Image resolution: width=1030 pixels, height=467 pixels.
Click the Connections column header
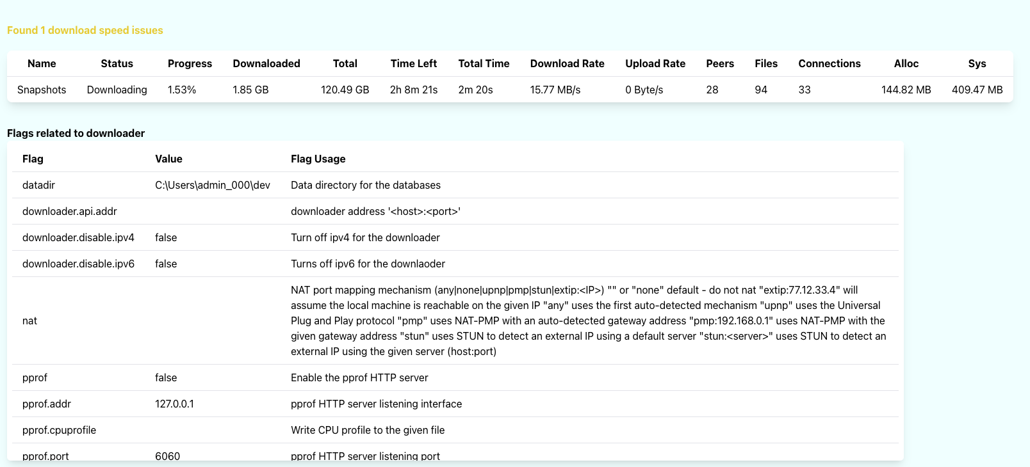click(830, 63)
